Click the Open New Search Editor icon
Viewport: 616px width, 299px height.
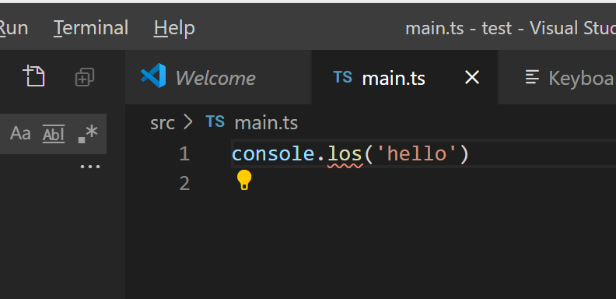(x=34, y=76)
